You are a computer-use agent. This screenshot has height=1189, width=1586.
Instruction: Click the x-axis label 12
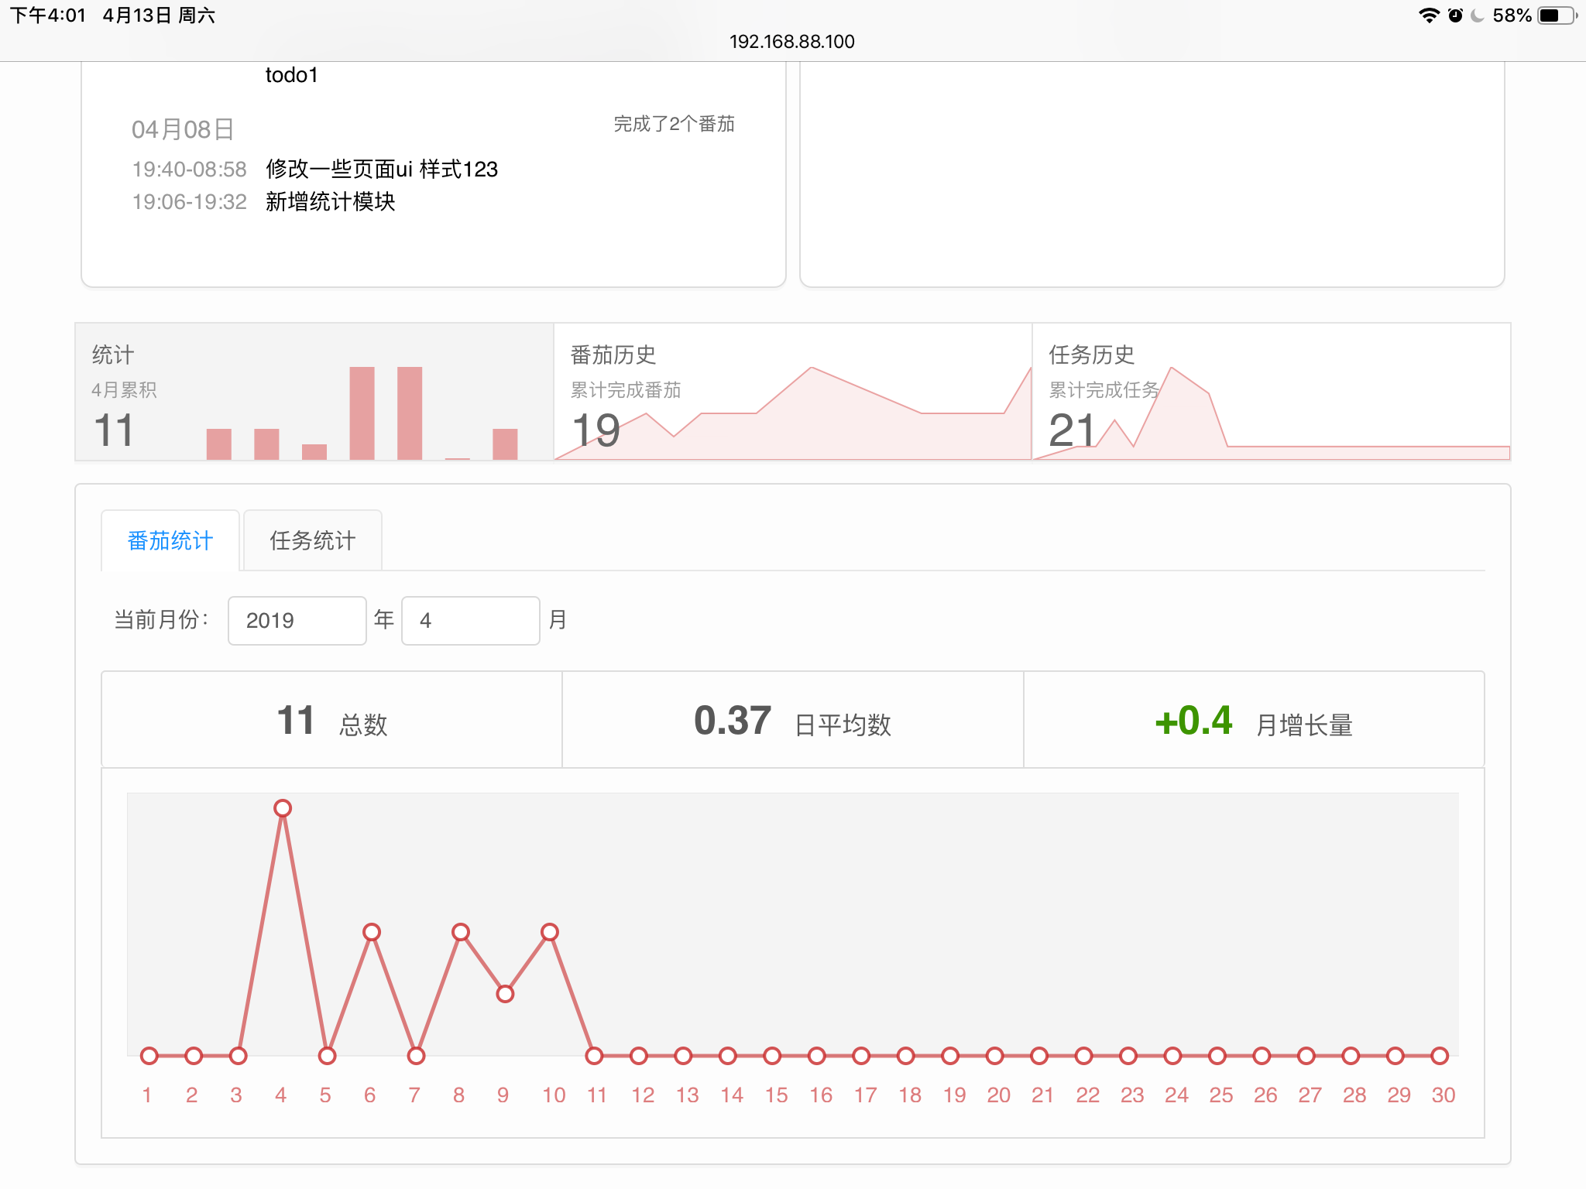coord(643,1095)
